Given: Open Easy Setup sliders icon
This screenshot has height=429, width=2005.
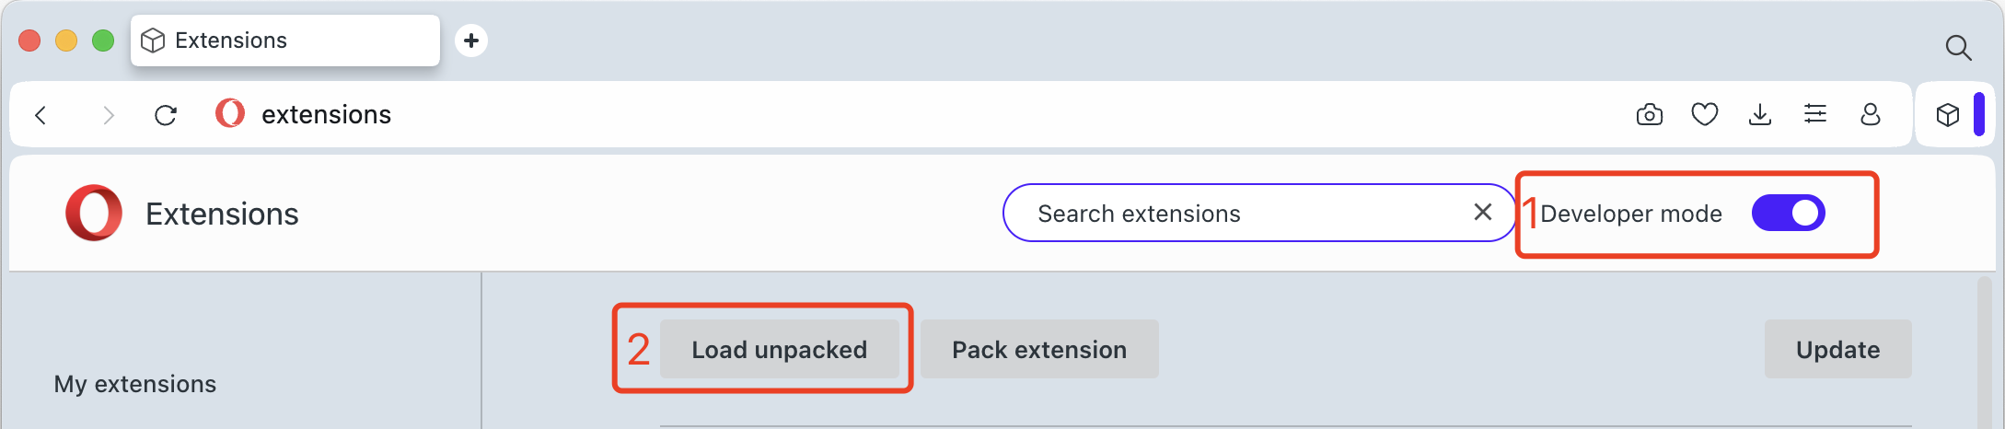Looking at the screenshot, I should (x=1814, y=115).
